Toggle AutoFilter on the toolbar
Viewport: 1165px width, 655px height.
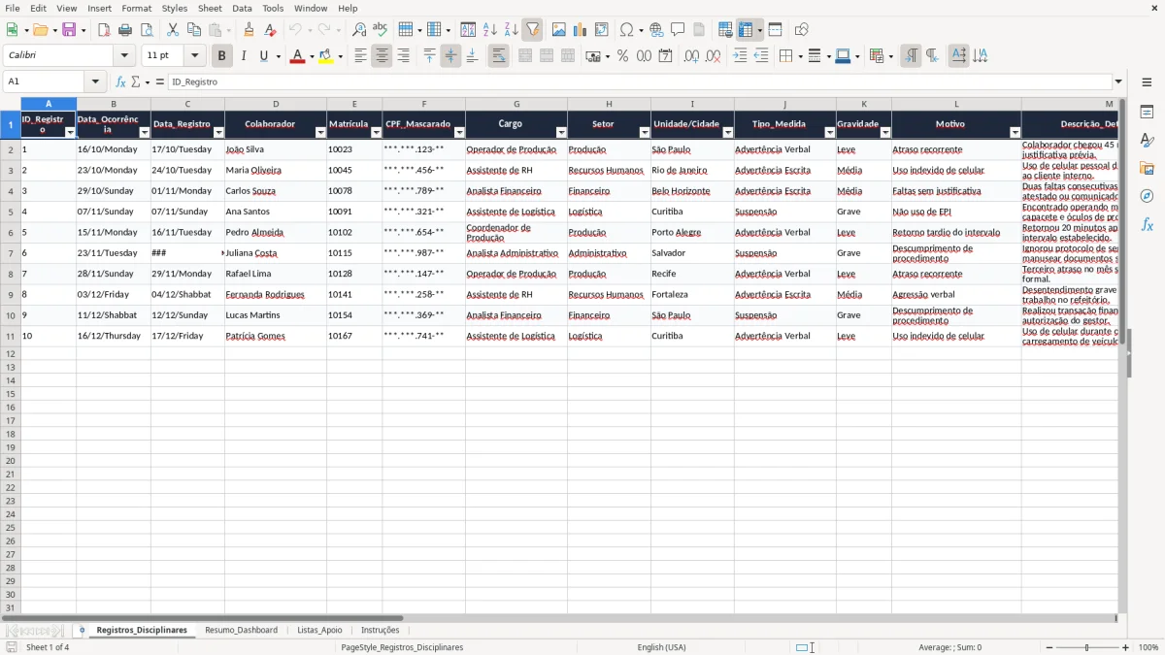click(x=532, y=30)
